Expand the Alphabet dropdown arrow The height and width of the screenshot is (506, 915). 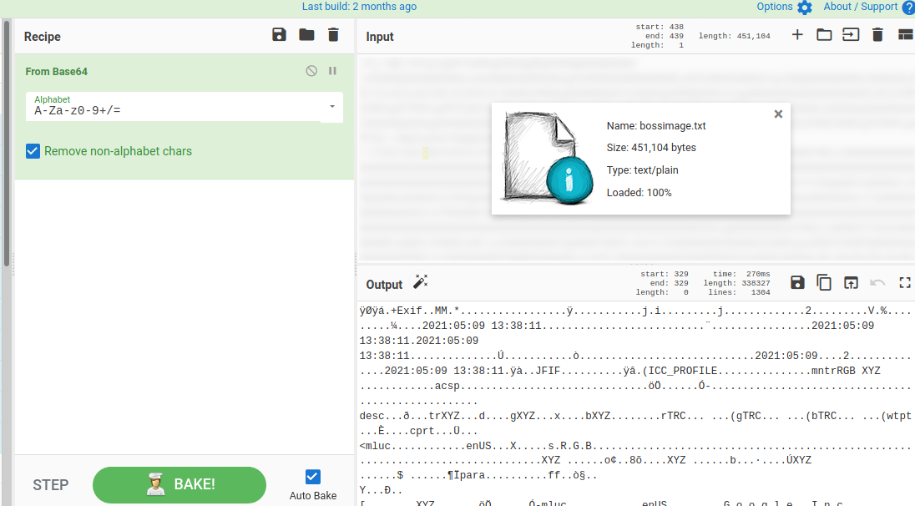tap(332, 107)
